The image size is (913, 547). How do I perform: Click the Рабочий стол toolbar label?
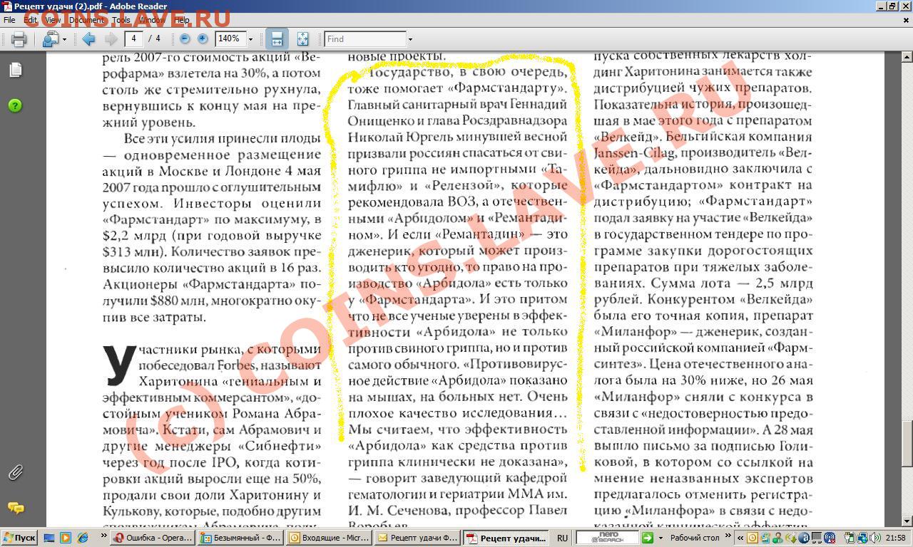click(x=695, y=538)
